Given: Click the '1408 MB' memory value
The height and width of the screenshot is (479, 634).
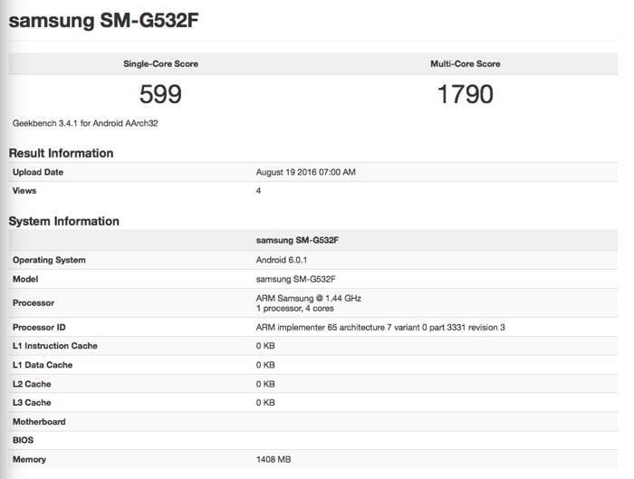Looking at the screenshot, I should coord(274,460).
